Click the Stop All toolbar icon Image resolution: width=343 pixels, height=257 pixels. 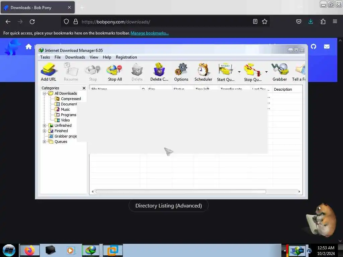click(x=115, y=72)
